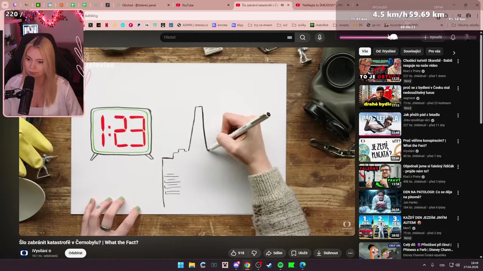Open more actions three-dot menu under video
Viewport: 483px width, 271px height.
(x=350, y=253)
